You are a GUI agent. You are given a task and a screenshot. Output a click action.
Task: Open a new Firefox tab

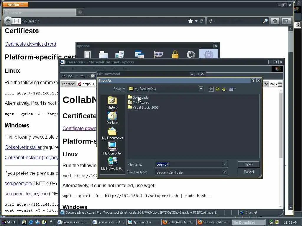coord(80,12)
